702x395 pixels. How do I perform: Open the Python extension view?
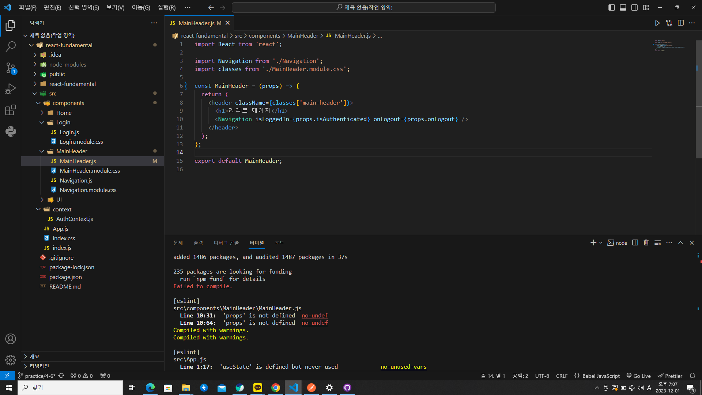tap(11, 131)
